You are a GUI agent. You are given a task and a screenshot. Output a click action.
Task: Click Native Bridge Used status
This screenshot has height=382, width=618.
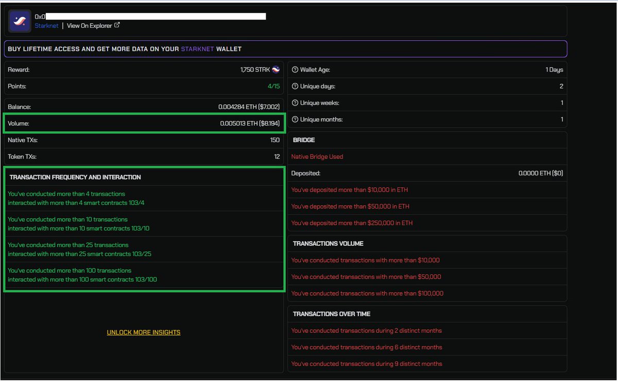tap(317, 157)
